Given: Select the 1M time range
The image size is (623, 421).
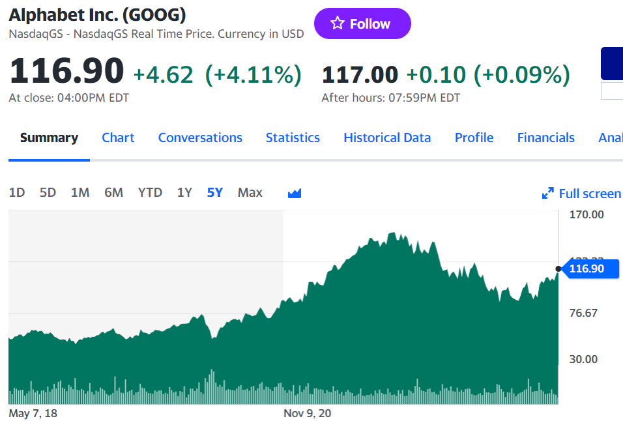Looking at the screenshot, I should (x=80, y=193).
